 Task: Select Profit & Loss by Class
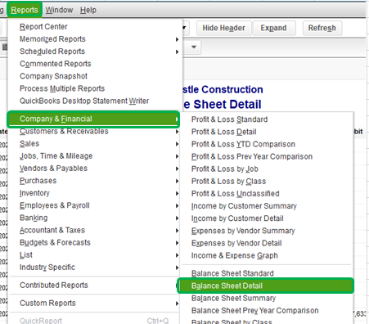click(267, 181)
